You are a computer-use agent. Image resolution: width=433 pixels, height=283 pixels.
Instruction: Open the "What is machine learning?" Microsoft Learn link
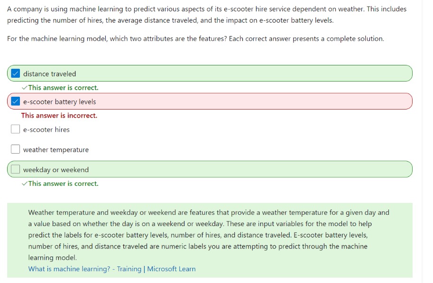111,268
